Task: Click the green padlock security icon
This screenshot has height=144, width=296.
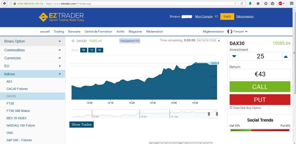Action: click(14, 3)
